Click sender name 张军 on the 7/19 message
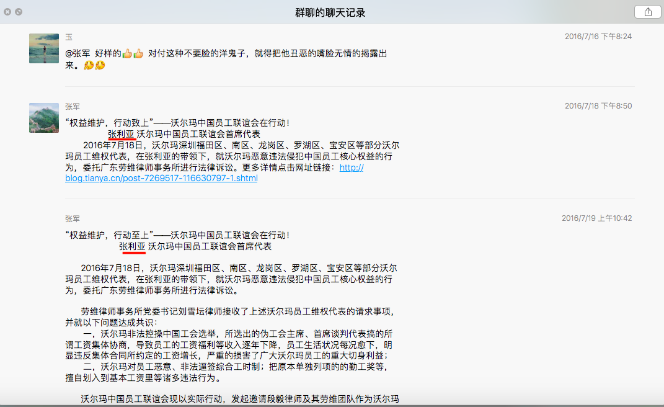Screen dimensions: 664x407 73,218
